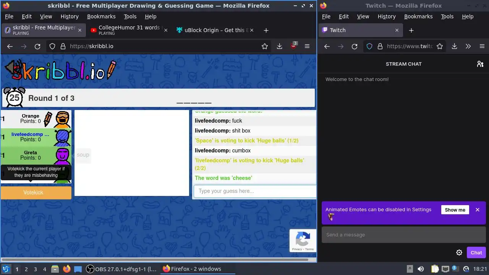
Task: Open Edit menu in skribbl Firefox window
Action: (x=27, y=16)
